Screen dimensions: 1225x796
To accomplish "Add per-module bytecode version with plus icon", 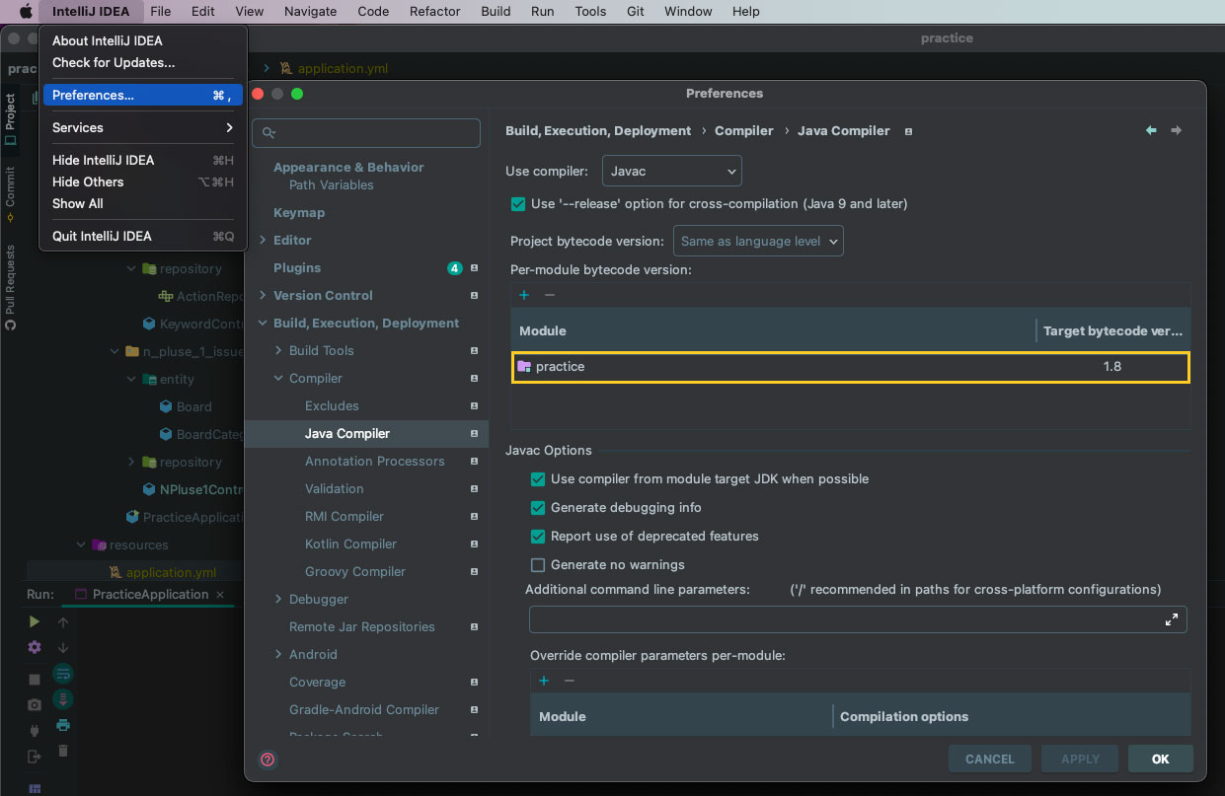I will [524, 295].
